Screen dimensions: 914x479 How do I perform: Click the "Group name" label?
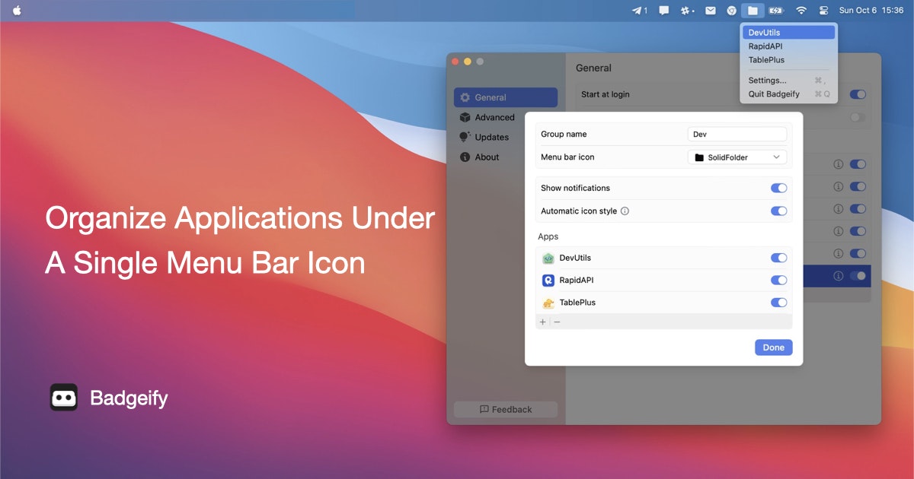(564, 134)
